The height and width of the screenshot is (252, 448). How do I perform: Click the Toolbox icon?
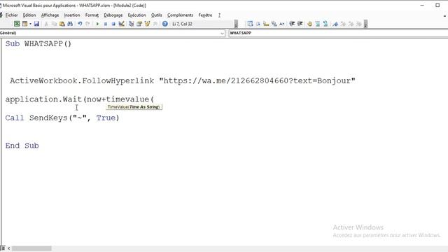pyautogui.click(x=155, y=24)
